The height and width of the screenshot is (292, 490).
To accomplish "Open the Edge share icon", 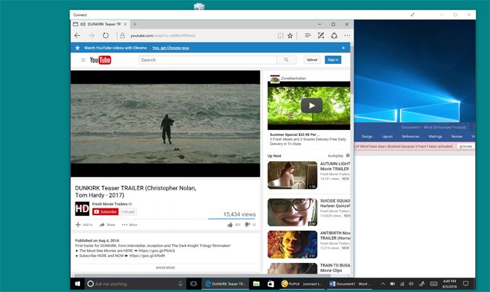I will (x=334, y=36).
